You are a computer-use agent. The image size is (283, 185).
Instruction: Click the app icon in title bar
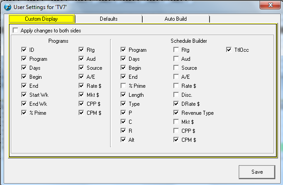click(7, 5)
